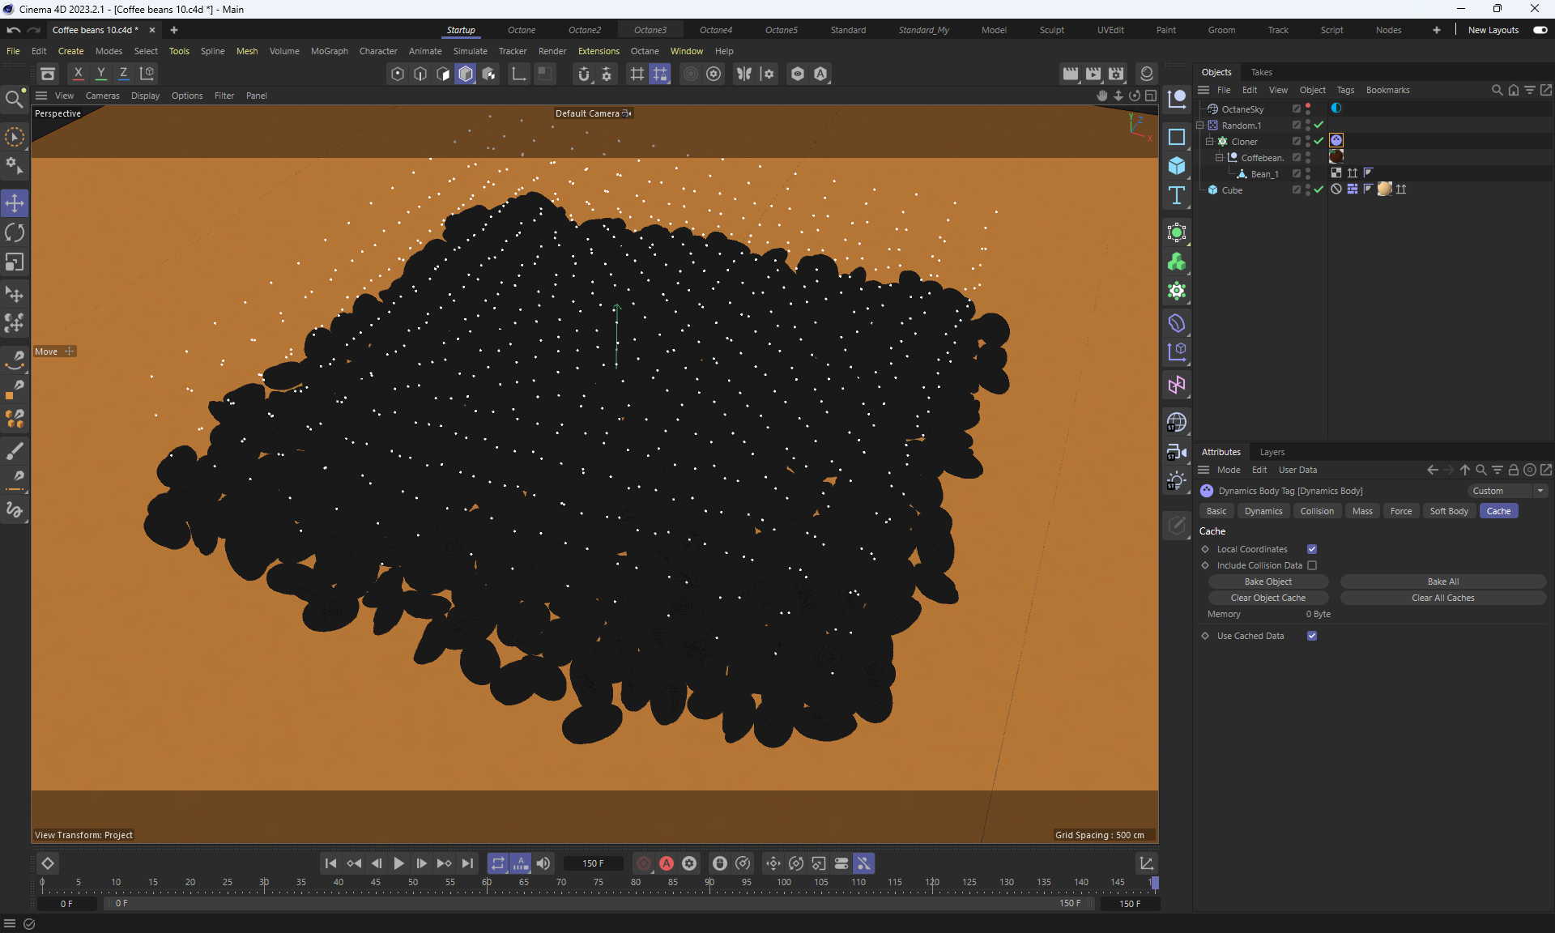Screen dimensions: 1555x933
Task: Click the Cube primitive icon
Action: (x=1177, y=166)
